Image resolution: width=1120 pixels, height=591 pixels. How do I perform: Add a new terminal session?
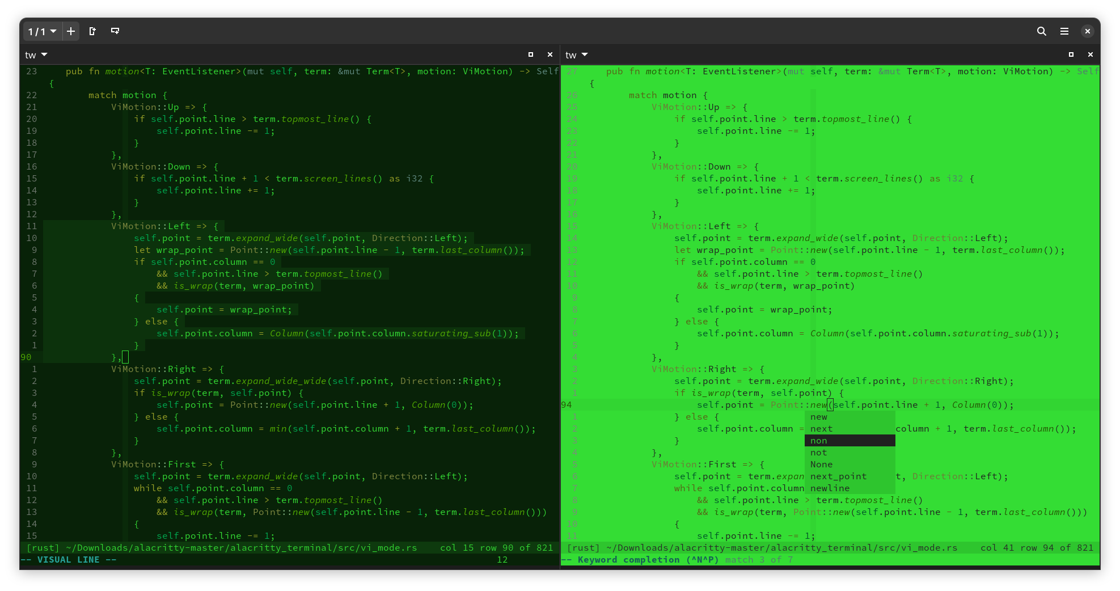[70, 31]
